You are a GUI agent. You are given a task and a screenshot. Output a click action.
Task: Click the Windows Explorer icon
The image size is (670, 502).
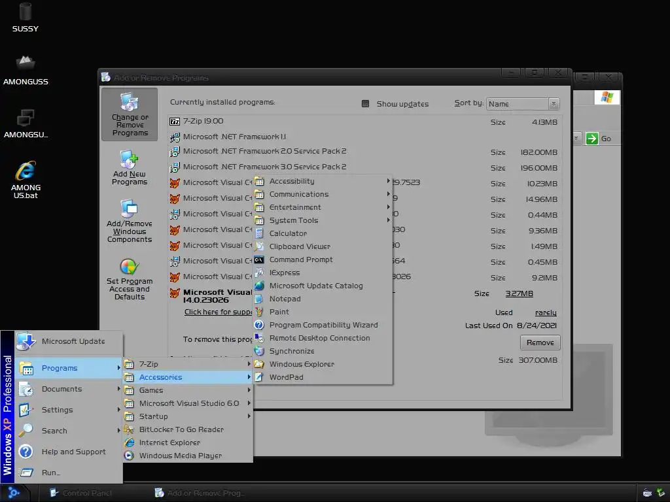coord(259,364)
